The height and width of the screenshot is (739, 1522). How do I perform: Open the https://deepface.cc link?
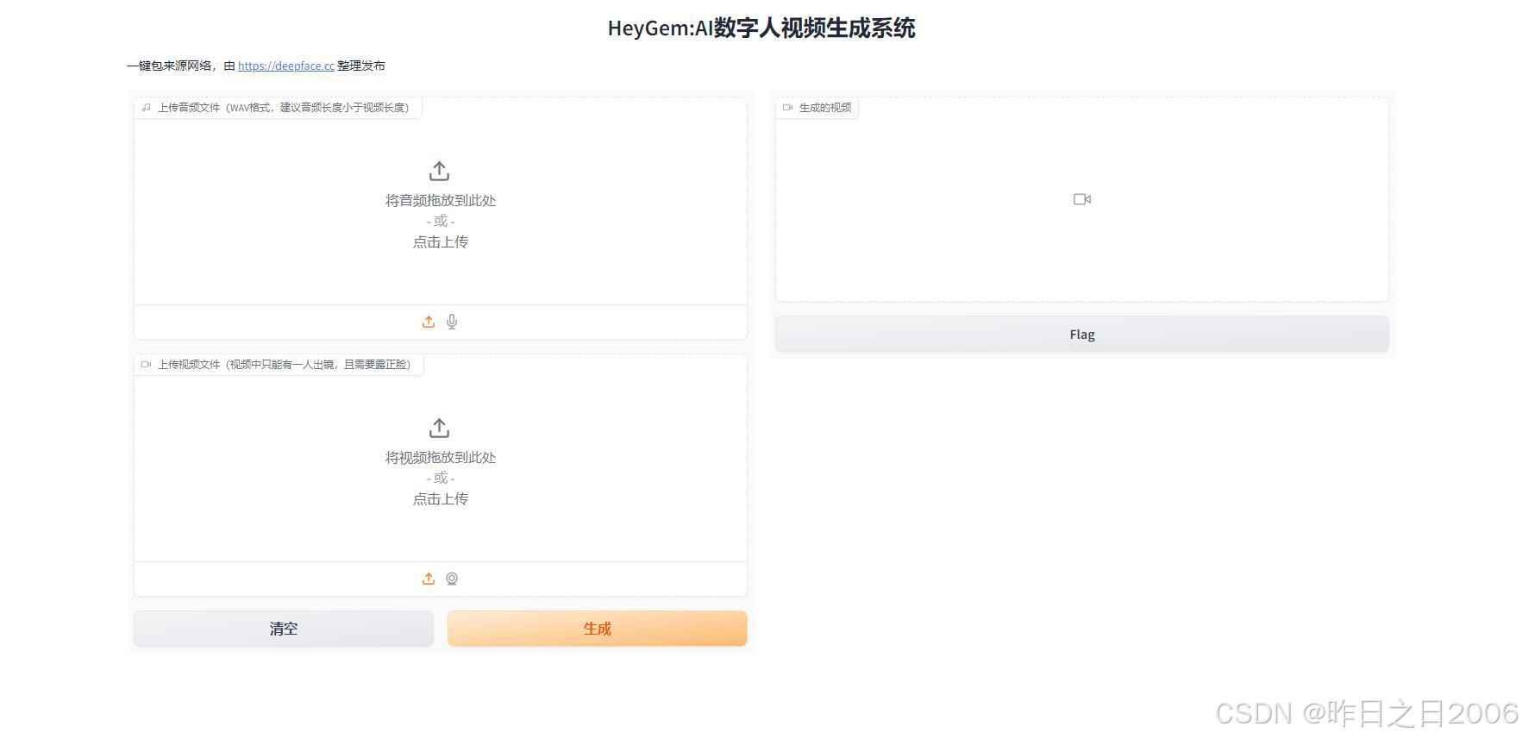tap(286, 66)
